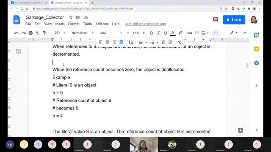Expand the Insert image dropdown arrow
Viewport: 271px width, 152px height.
point(208,33)
